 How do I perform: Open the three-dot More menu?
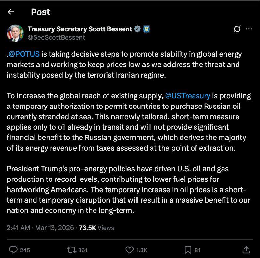tap(249, 29)
